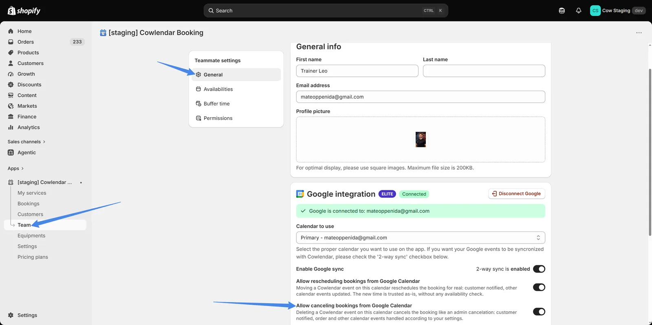Open the [staging] Cowlendar app in sidebar
Screen dimensions: 652x325
coord(45,182)
